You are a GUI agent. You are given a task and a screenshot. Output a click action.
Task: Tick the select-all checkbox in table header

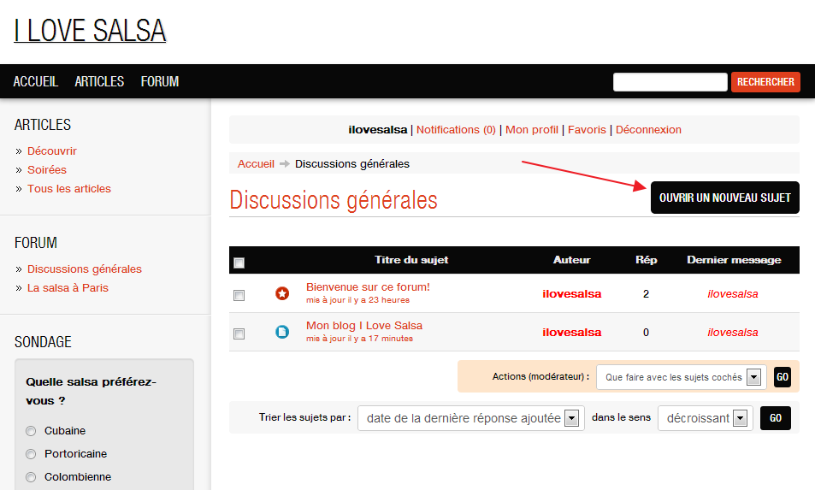click(x=239, y=263)
